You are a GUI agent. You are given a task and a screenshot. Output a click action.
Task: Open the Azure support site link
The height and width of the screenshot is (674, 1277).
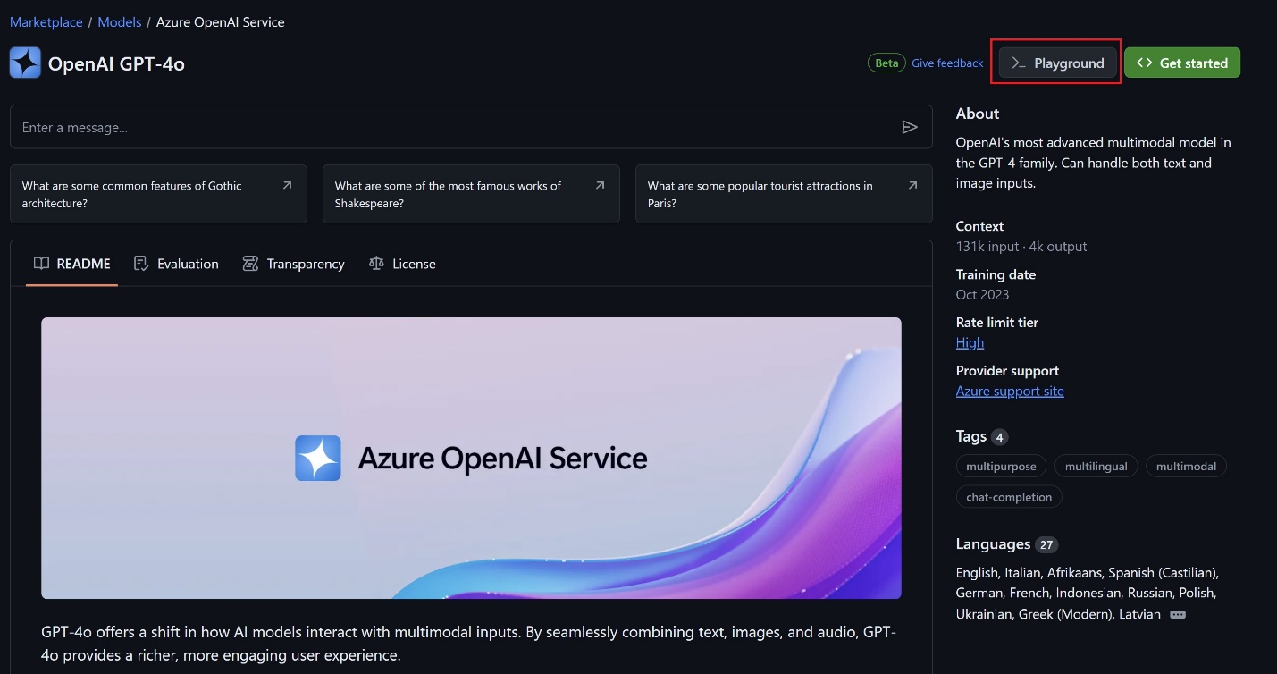[x=1010, y=391]
